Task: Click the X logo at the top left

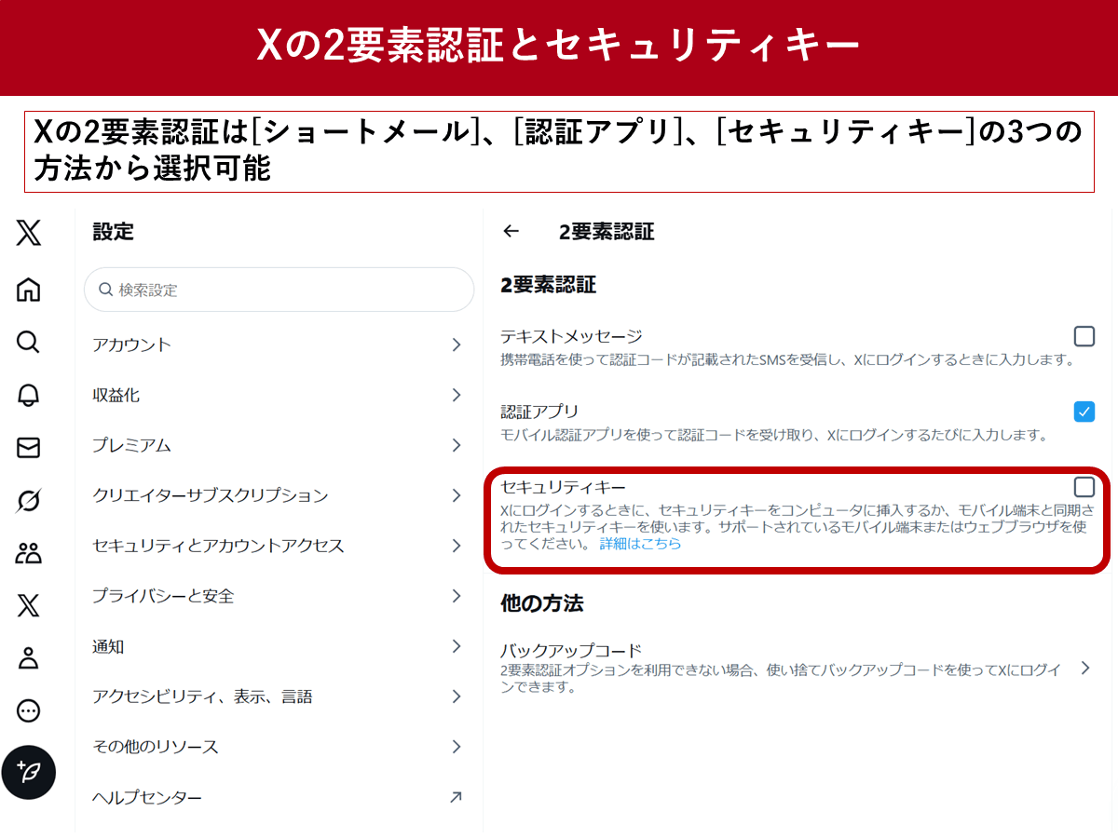Action: [x=28, y=235]
